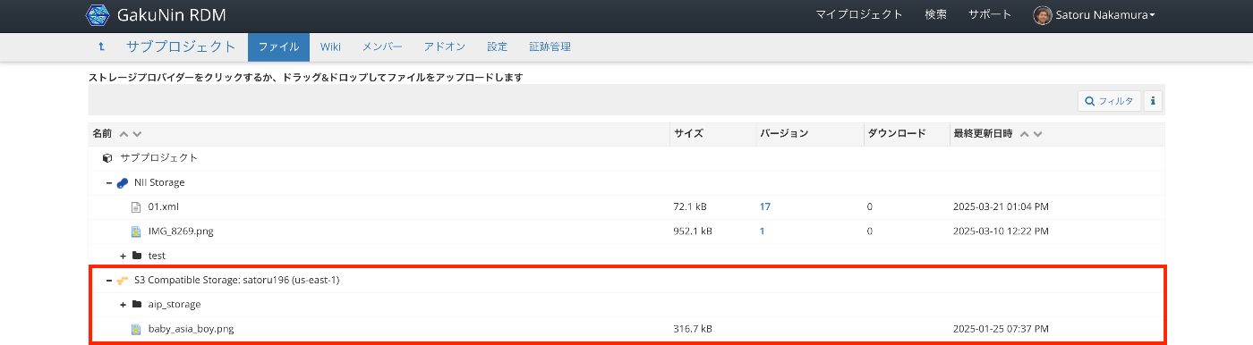
Task: Switch to the Wiki tab
Action: tap(331, 47)
